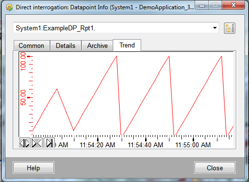Screen dimensions: 249x182
Task: Click the Help button
Action: click(33, 168)
